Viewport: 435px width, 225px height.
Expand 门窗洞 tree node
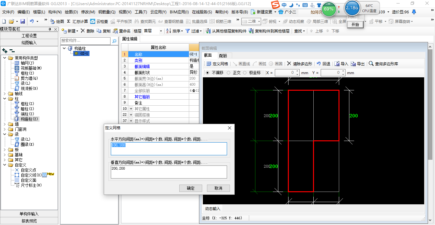[x=5, y=129]
